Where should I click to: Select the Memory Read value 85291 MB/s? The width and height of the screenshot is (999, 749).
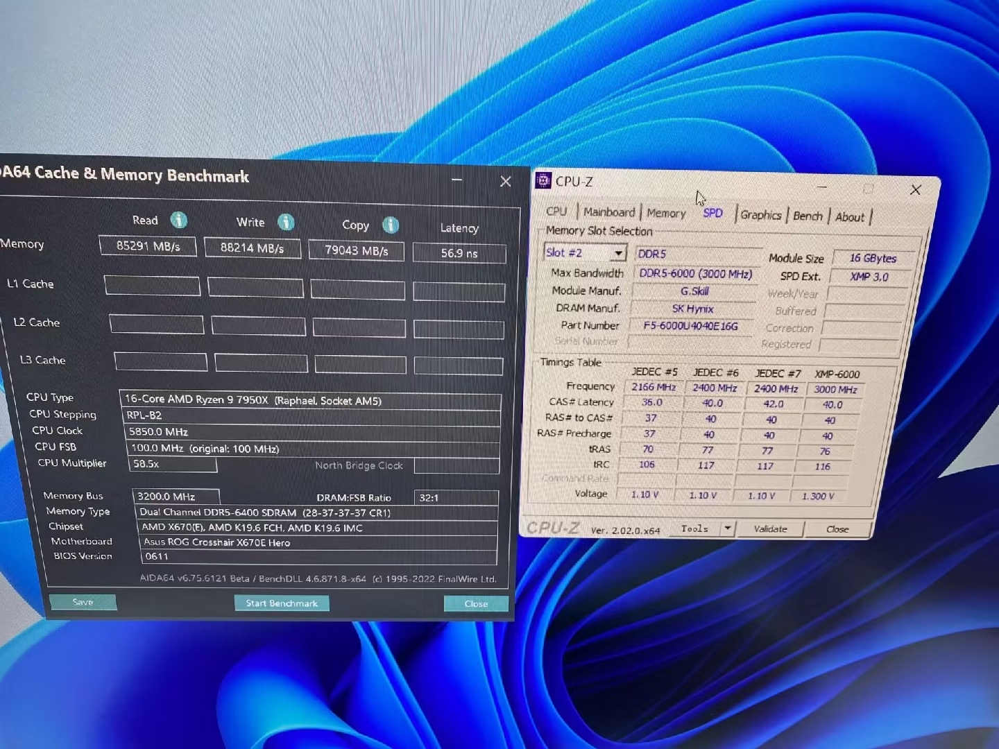click(148, 246)
